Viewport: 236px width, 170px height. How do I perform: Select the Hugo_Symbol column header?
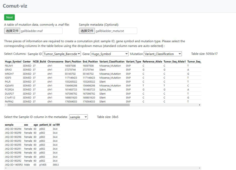[13, 62]
